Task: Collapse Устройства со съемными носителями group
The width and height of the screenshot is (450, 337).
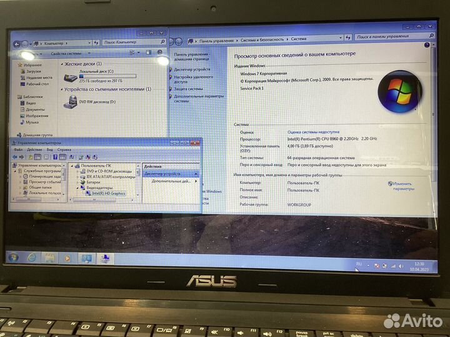Action: point(62,89)
